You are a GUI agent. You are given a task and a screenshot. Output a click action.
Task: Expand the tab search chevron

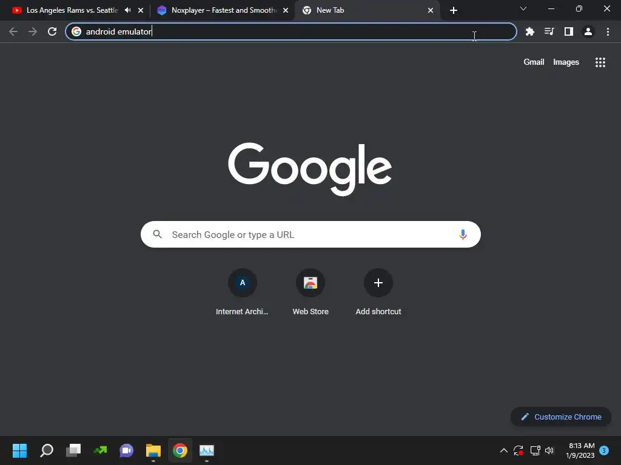click(x=523, y=8)
